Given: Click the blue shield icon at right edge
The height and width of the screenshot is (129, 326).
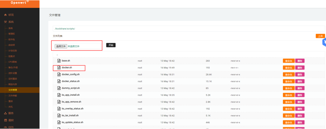Looking at the screenshot, I should point(324,42).
